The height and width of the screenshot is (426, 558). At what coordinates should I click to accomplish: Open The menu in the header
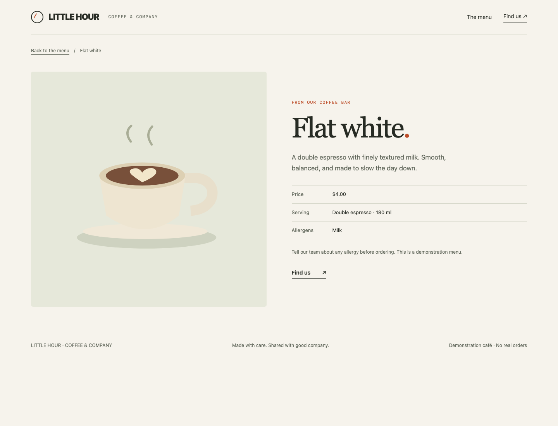pyautogui.click(x=479, y=17)
